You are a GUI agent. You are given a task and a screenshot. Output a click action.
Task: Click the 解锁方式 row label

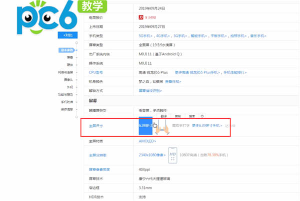pos(96,91)
